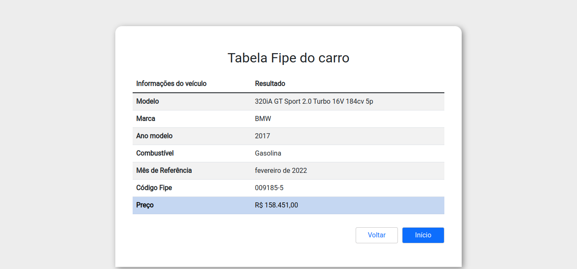Select the Combustível row label
Screen dimensions: 577x269
tap(155, 153)
